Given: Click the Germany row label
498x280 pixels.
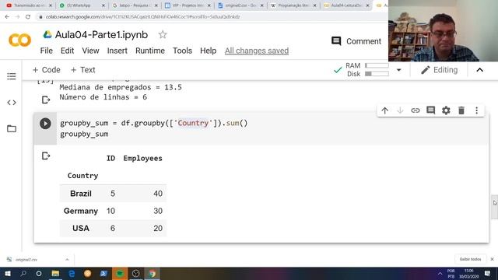Looking at the screenshot, I should (81, 211).
